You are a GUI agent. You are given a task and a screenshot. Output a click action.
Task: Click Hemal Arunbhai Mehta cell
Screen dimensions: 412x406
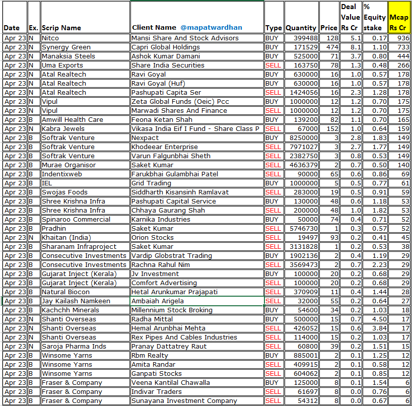(x=197, y=328)
